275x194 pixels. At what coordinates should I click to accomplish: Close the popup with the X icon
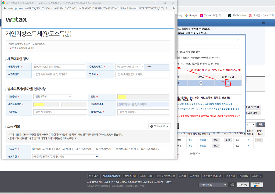click(x=238, y=39)
